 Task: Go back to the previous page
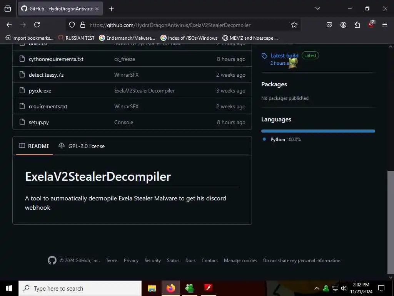point(9,25)
